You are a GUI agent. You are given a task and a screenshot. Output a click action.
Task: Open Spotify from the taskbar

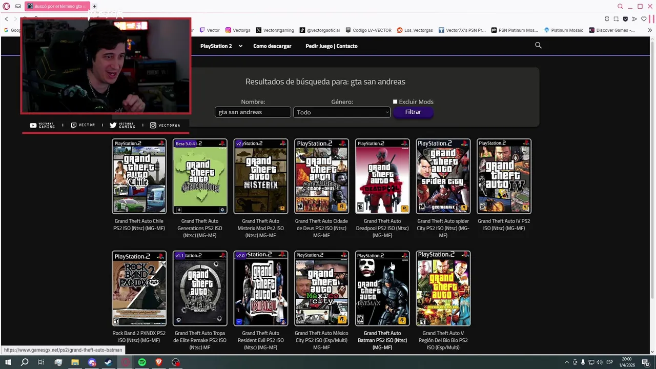(142, 362)
